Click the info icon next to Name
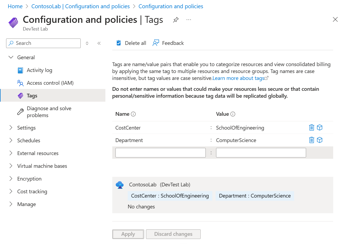The height and width of the screenshot is (244, 344). 134,114
